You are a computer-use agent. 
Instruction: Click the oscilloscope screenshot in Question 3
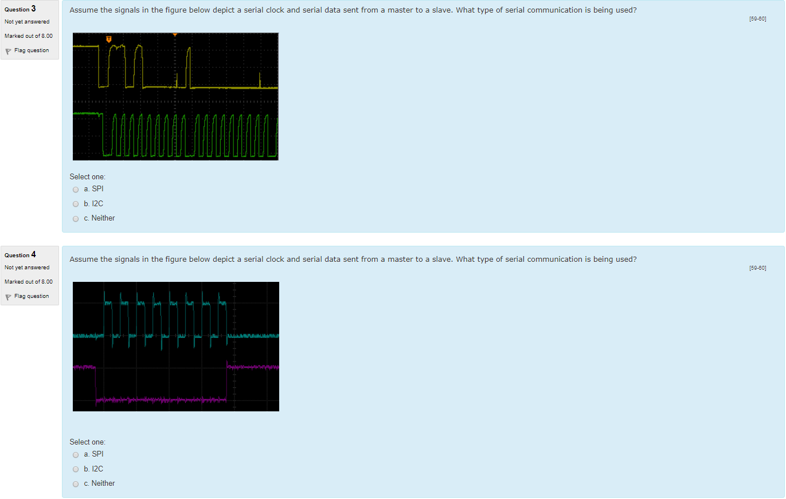[175, 96]
